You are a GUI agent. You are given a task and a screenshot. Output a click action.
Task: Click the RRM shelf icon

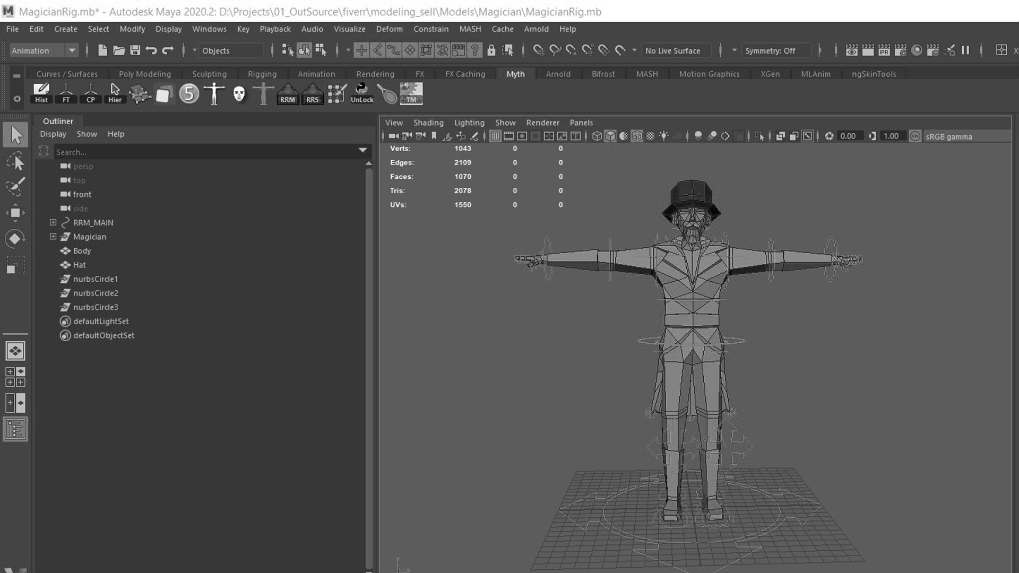288,94
